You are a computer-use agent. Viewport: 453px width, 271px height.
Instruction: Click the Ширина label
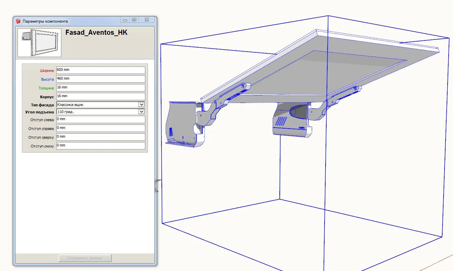[x=47, y=71]
